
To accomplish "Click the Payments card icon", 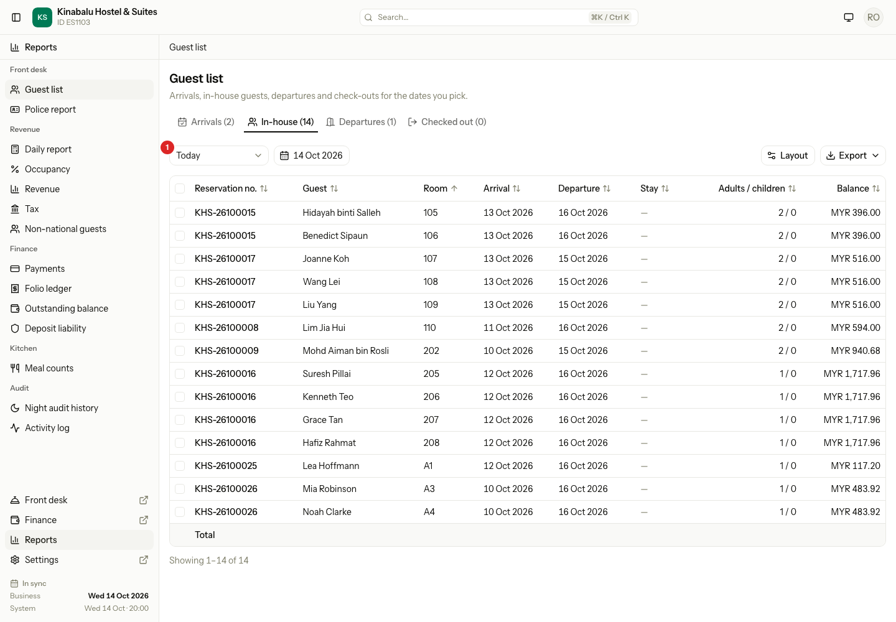I will pos(15,269).
